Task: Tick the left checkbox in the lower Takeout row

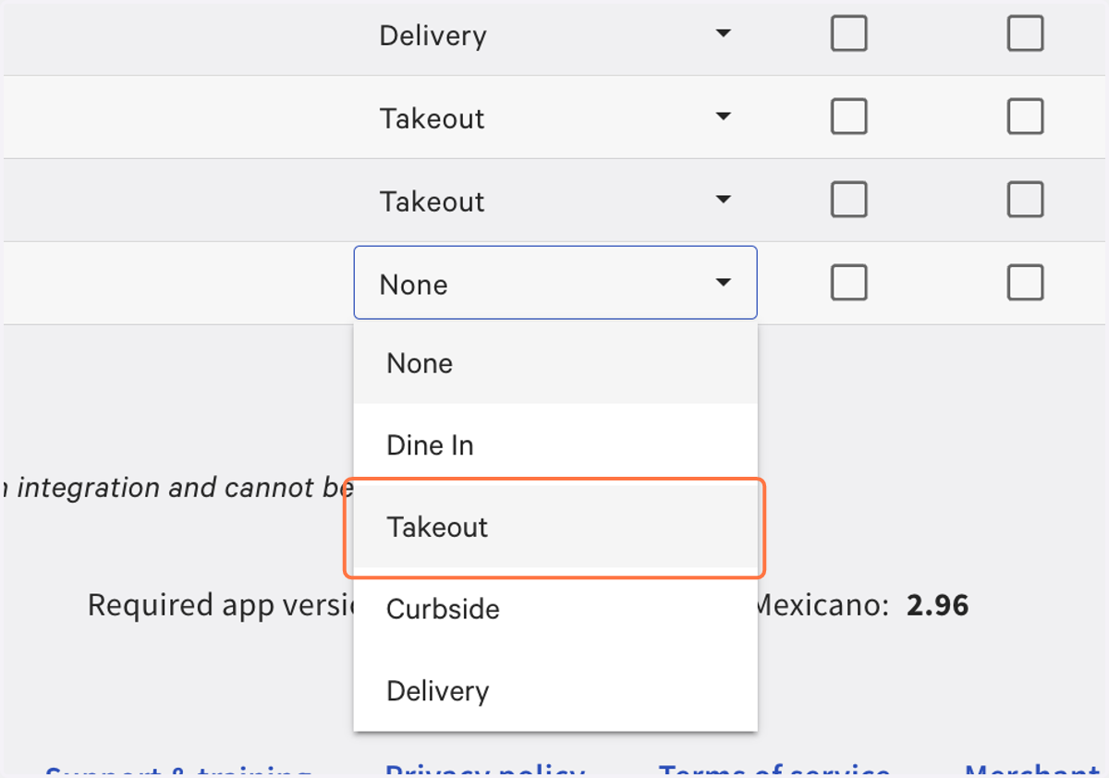Action: (848, 200)
